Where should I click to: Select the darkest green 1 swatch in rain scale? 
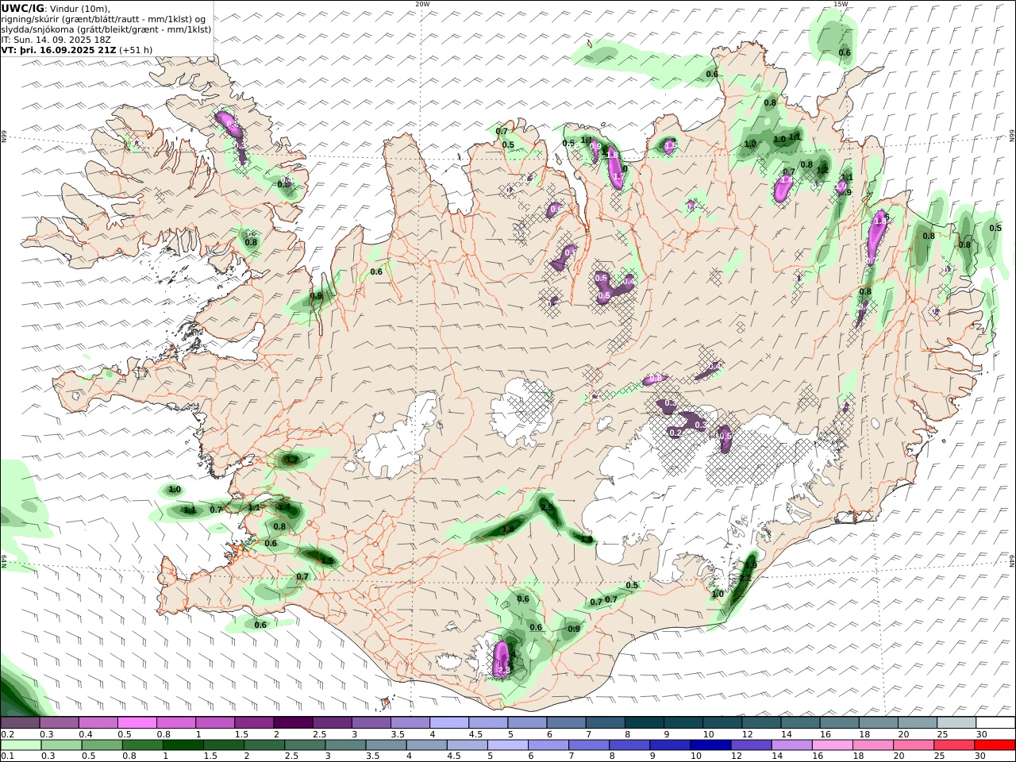point(183,745)
